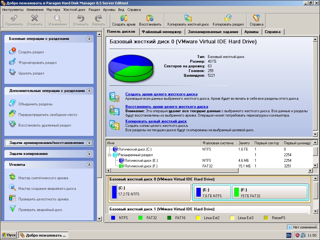The height and width of the screenshot is (240, 320).
Task: Click Мастер синтетического архива link text
Action: 43,178
